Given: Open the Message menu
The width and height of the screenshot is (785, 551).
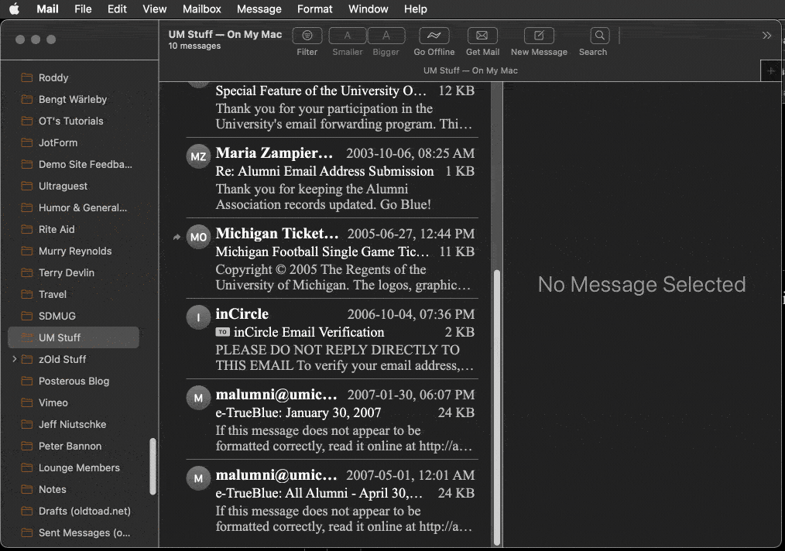Looking at the screenshot, I should click(x=259, y=9).
